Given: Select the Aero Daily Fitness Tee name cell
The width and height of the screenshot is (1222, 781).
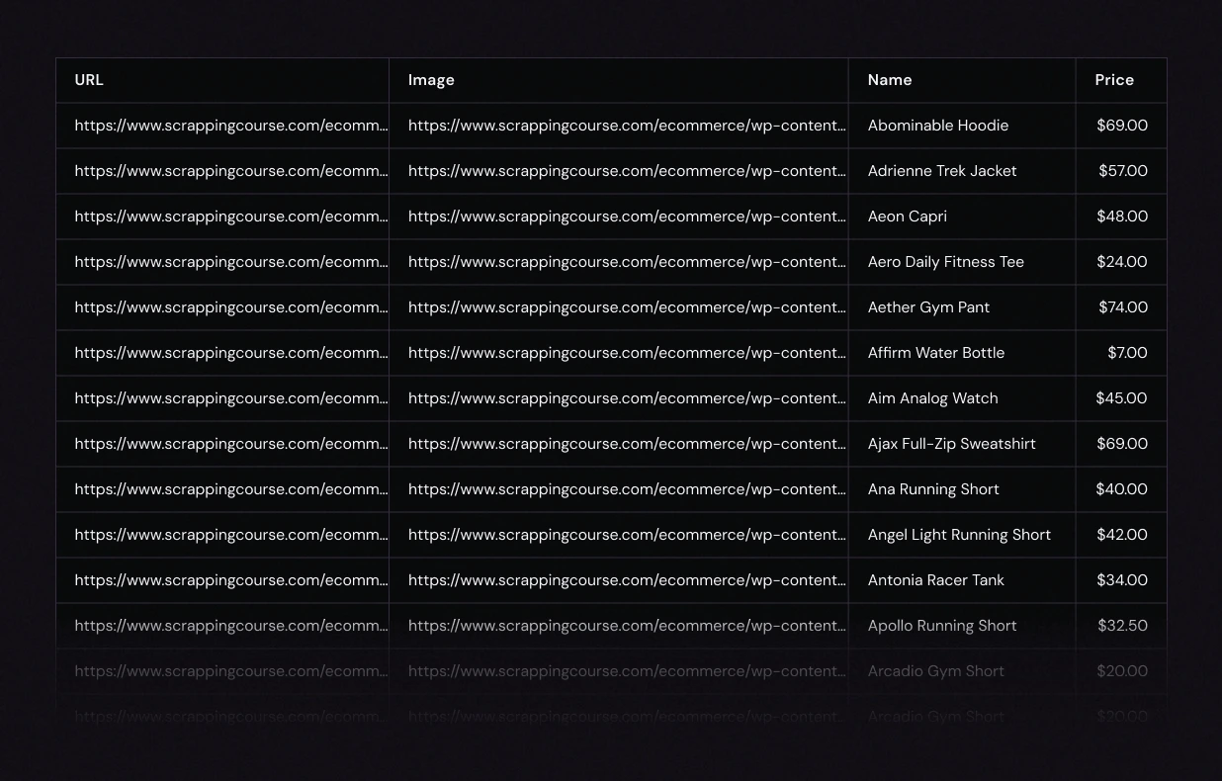Looking at the screenshot, I should tap(945, 262).
